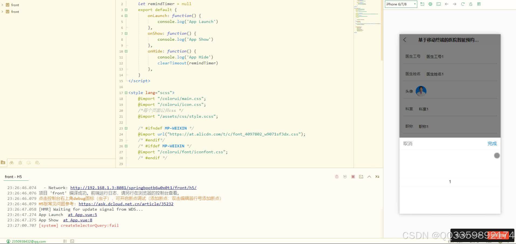Jump to App.vue:5 from console log
This screenshot has height=244, width=516.
click(82, 215)
